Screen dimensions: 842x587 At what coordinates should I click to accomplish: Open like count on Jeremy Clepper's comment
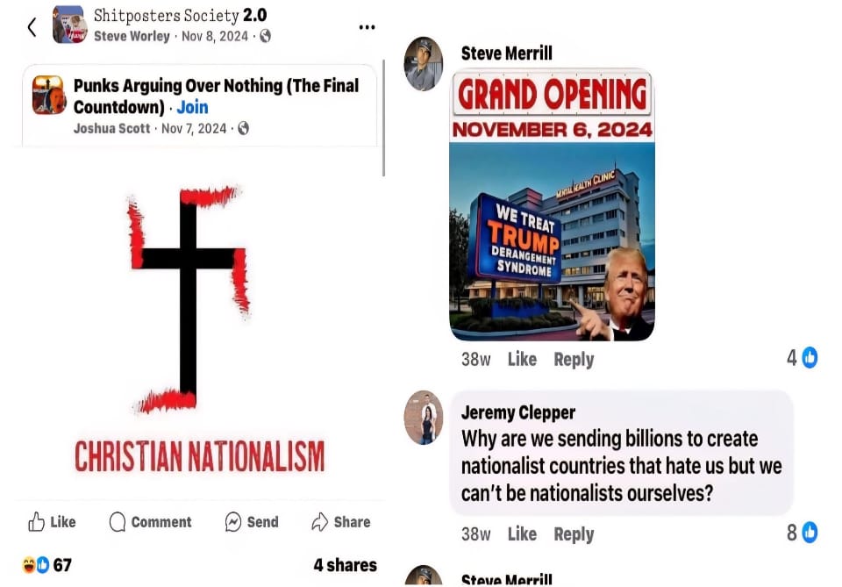click(803, 533)
